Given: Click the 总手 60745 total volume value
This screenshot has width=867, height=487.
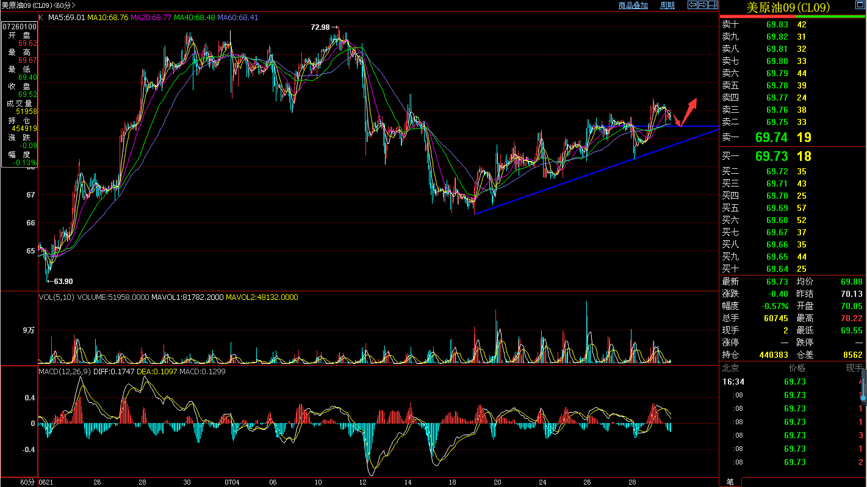Looking at the screenshot, I should [x=775, y=318].
